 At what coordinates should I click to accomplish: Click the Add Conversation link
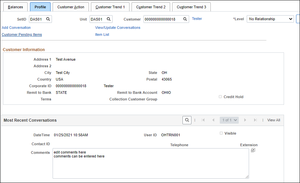(16, 28)
